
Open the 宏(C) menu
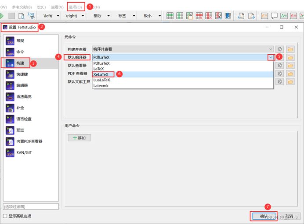41,7
